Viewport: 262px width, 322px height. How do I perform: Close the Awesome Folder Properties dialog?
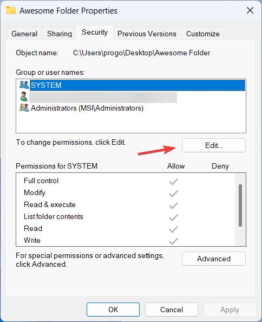click(x=250, y=10)
